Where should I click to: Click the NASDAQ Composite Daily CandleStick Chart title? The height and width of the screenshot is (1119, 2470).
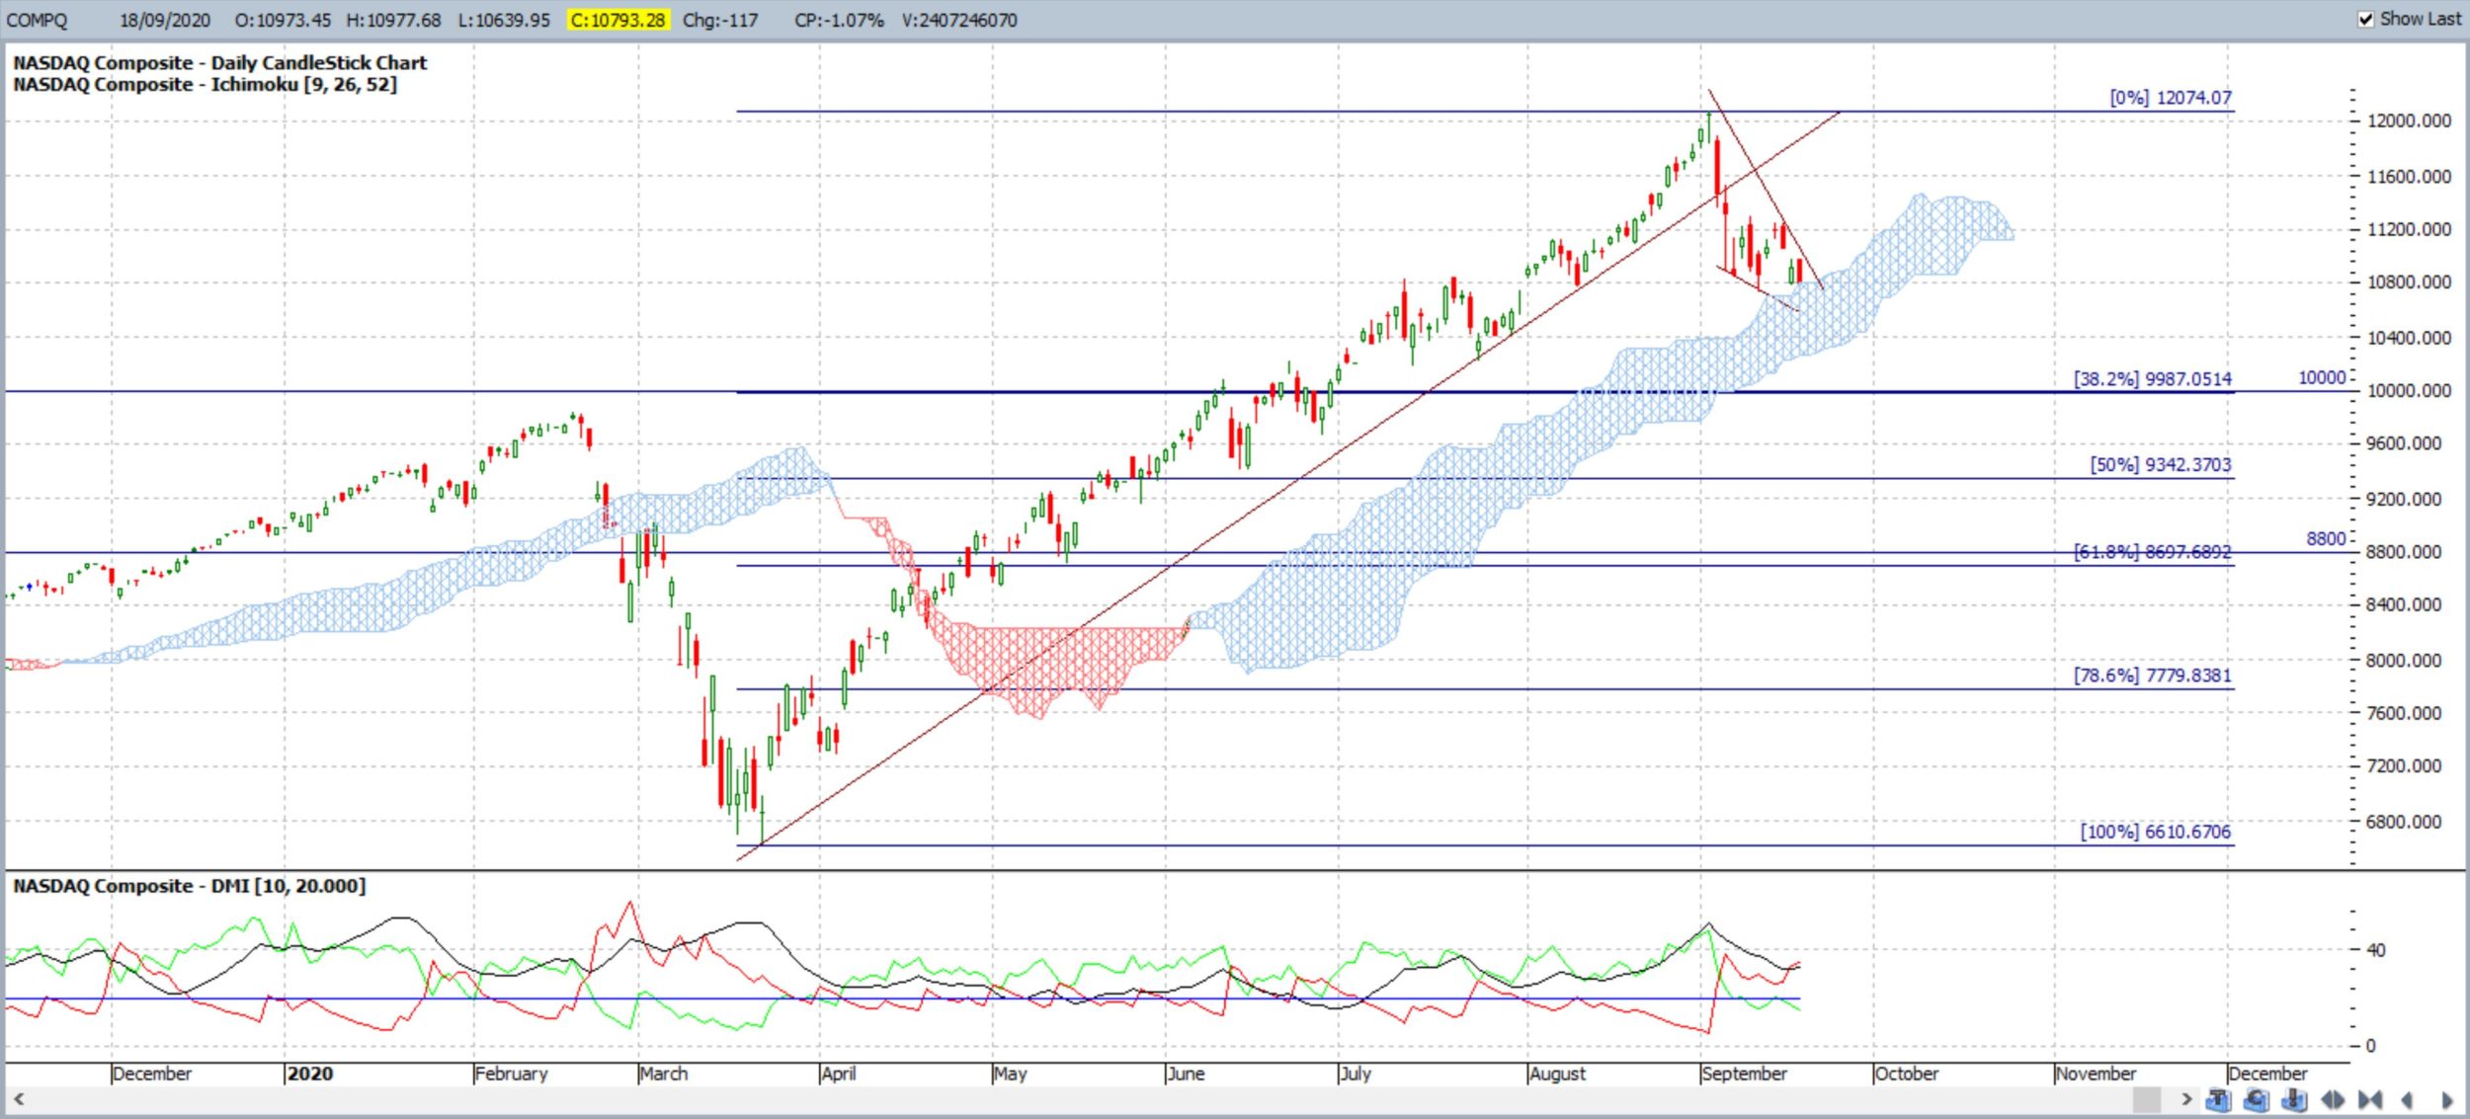pyautogui.click(x=219, y=62)
